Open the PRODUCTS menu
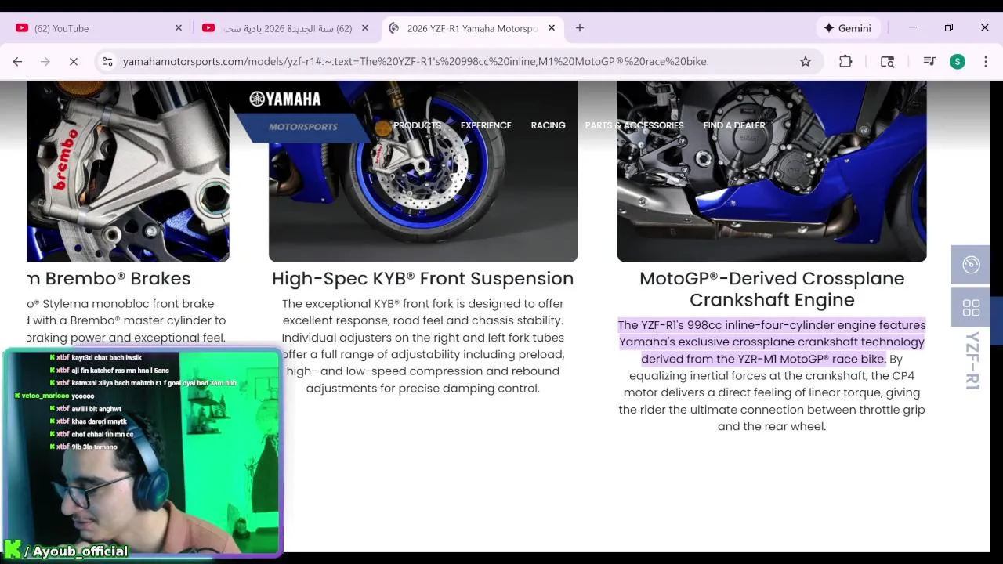The image size is (1003, 564). coord(417,125)
